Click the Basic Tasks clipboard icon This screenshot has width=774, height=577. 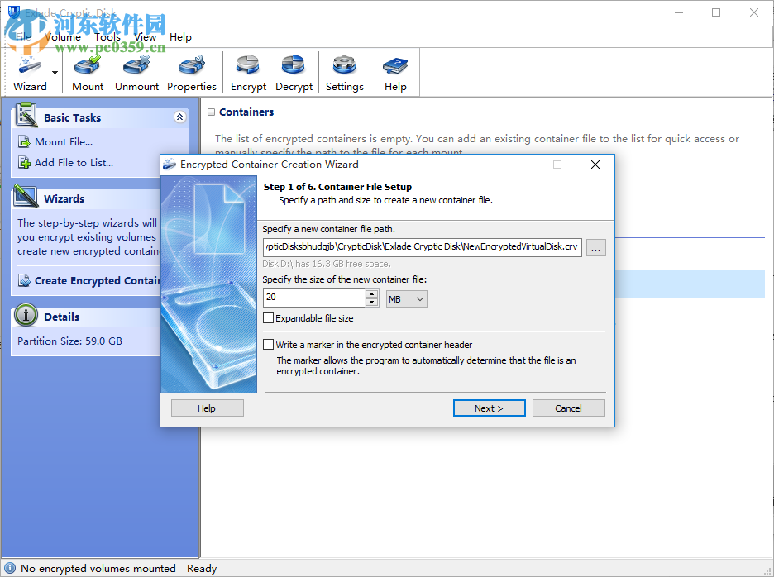[26, 115]
